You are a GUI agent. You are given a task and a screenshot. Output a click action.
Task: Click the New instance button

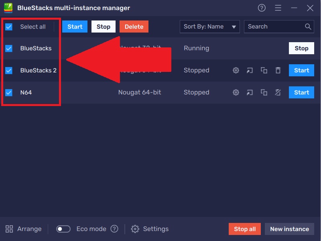coord(289,229)
